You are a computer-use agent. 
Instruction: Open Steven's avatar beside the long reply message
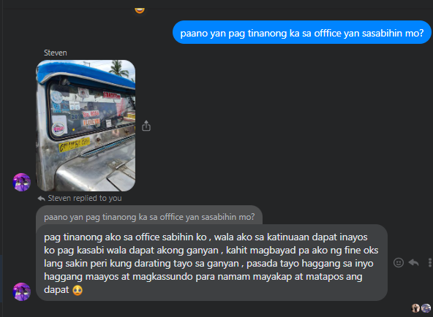point(21,291)
